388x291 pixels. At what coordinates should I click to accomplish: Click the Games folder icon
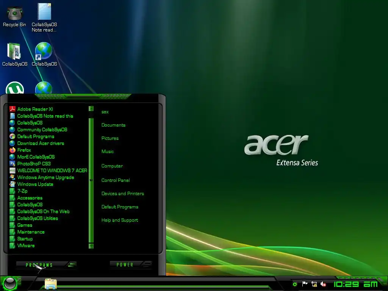[13, 225]
